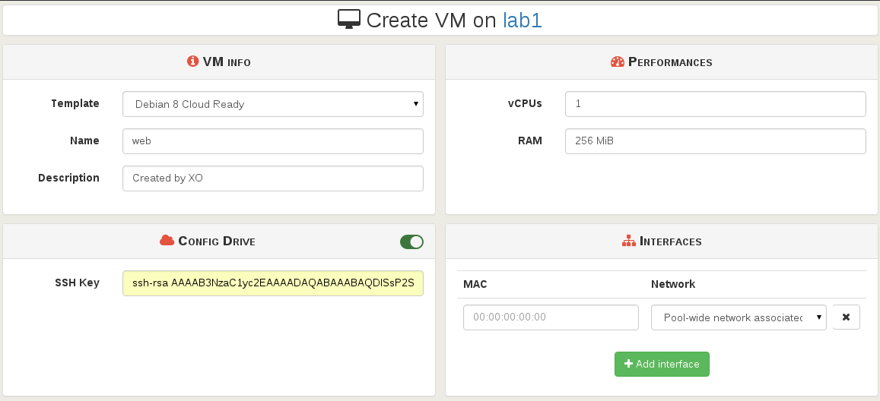Click the VM Info panel heading text
This screenshot has width=880, height=401.
(227, 62)
